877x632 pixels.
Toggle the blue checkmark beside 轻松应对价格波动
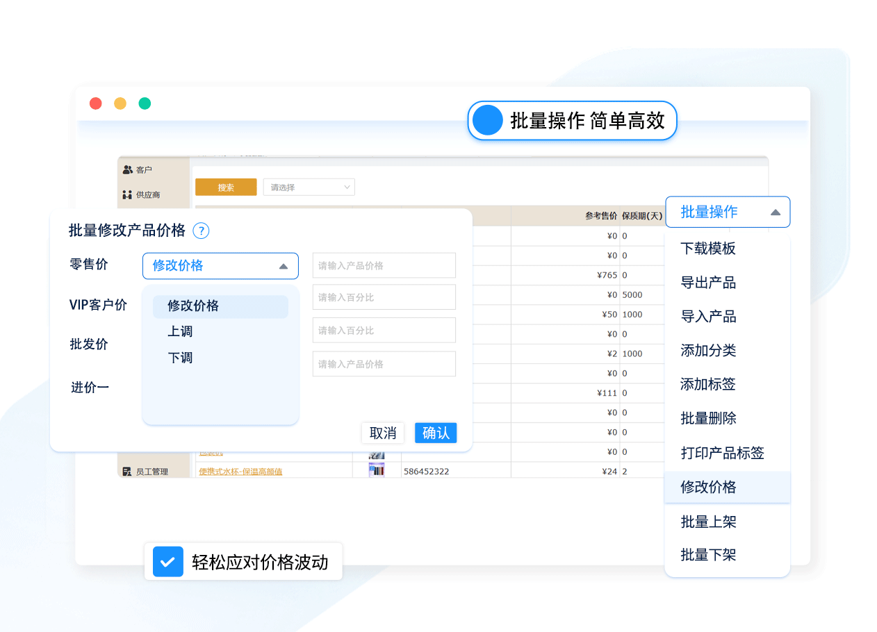167,562
